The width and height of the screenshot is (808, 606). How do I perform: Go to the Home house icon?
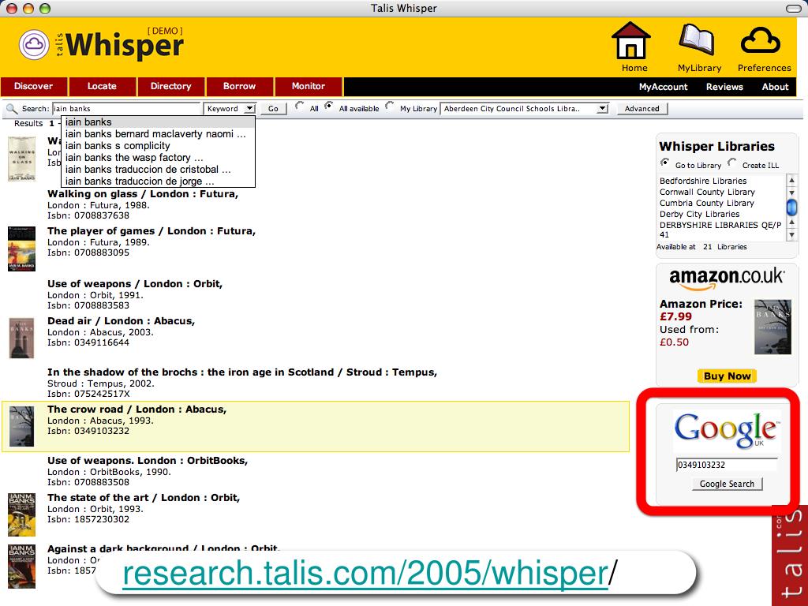pyautogui.click(x=630, y=40)
